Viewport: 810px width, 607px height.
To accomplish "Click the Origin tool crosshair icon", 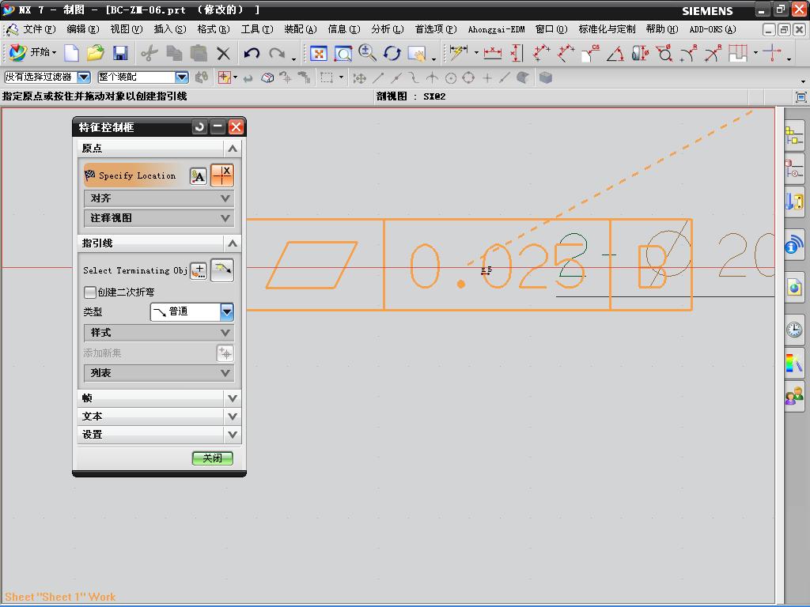I will coord(222,175).
